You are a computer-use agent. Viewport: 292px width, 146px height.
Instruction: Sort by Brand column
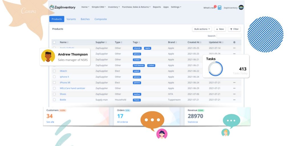[172, 42]
